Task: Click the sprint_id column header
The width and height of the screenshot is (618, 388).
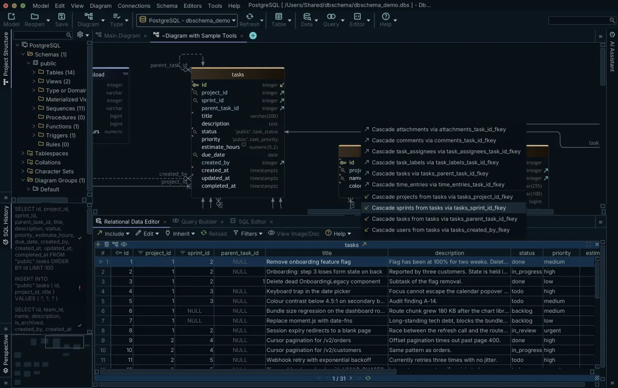Action: (194, 253)
